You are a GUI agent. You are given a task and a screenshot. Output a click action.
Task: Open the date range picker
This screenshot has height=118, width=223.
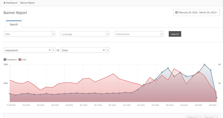[x=196, y=13]
